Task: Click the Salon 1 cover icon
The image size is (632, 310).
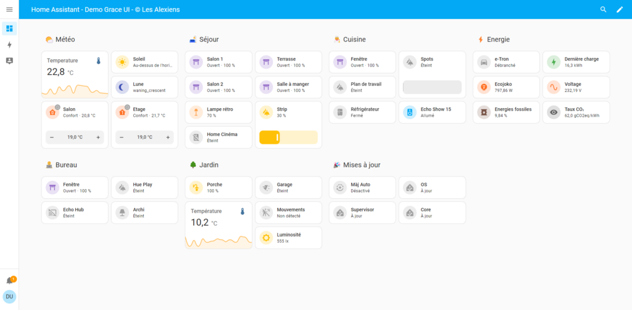Action: click(x=196, y=62)
